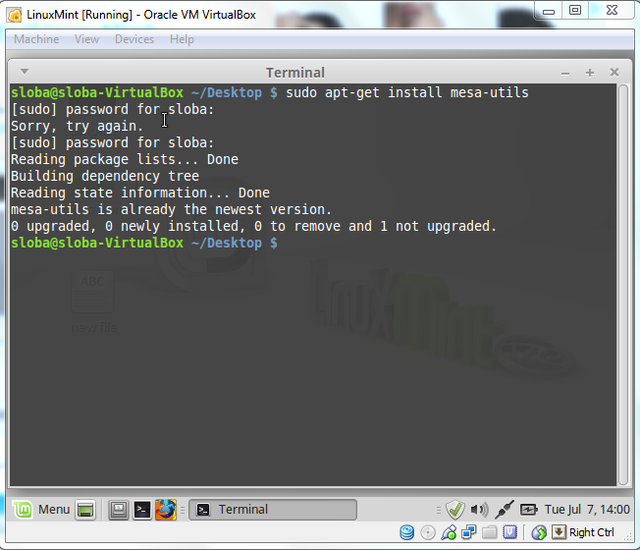Screen dimensions: 640x550
Task: Click the VirtualBox title bar app icon
Action: pos(15,15)
